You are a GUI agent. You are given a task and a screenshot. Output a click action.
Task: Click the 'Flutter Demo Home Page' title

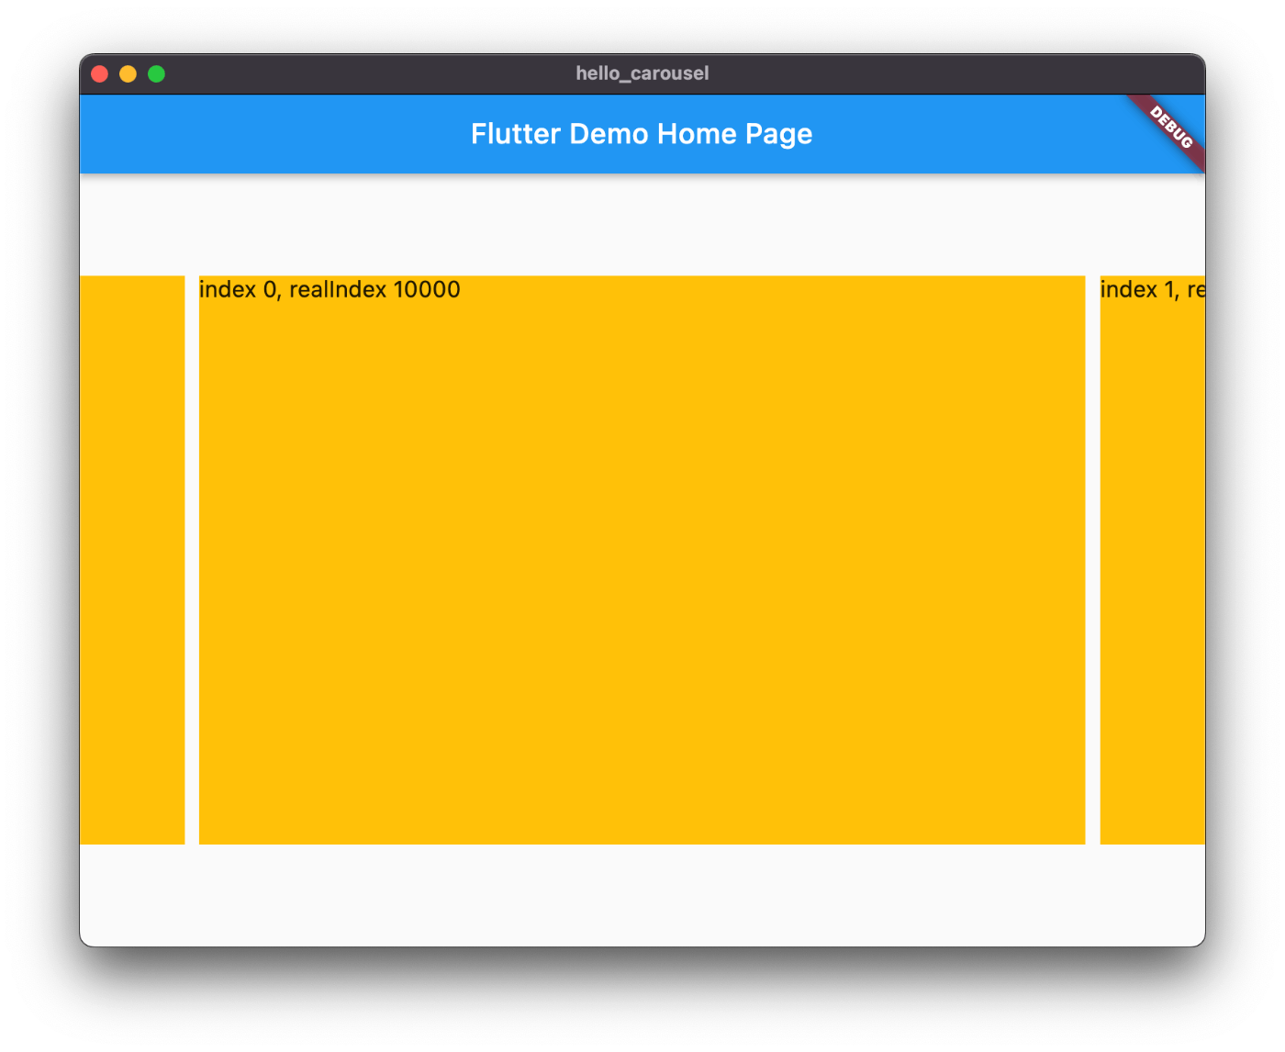coord(642,134)
